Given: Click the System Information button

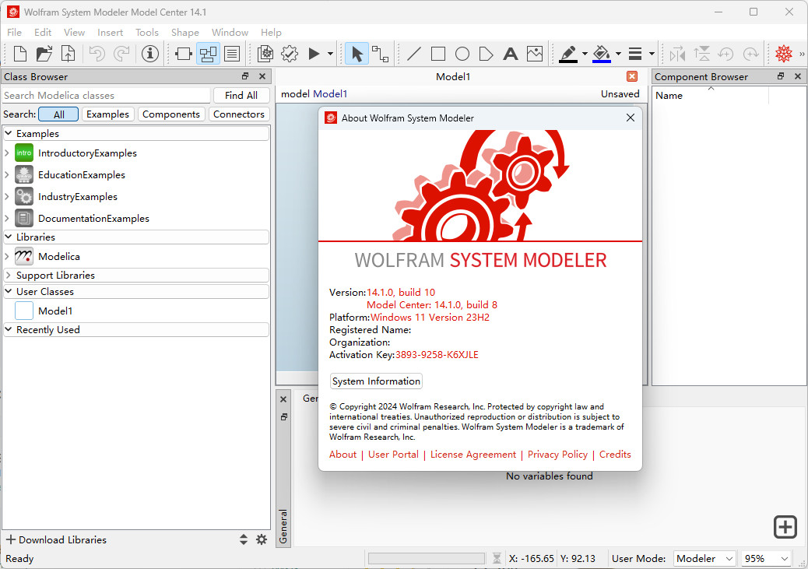Looking at the screenshot, I should pos(376,381).
